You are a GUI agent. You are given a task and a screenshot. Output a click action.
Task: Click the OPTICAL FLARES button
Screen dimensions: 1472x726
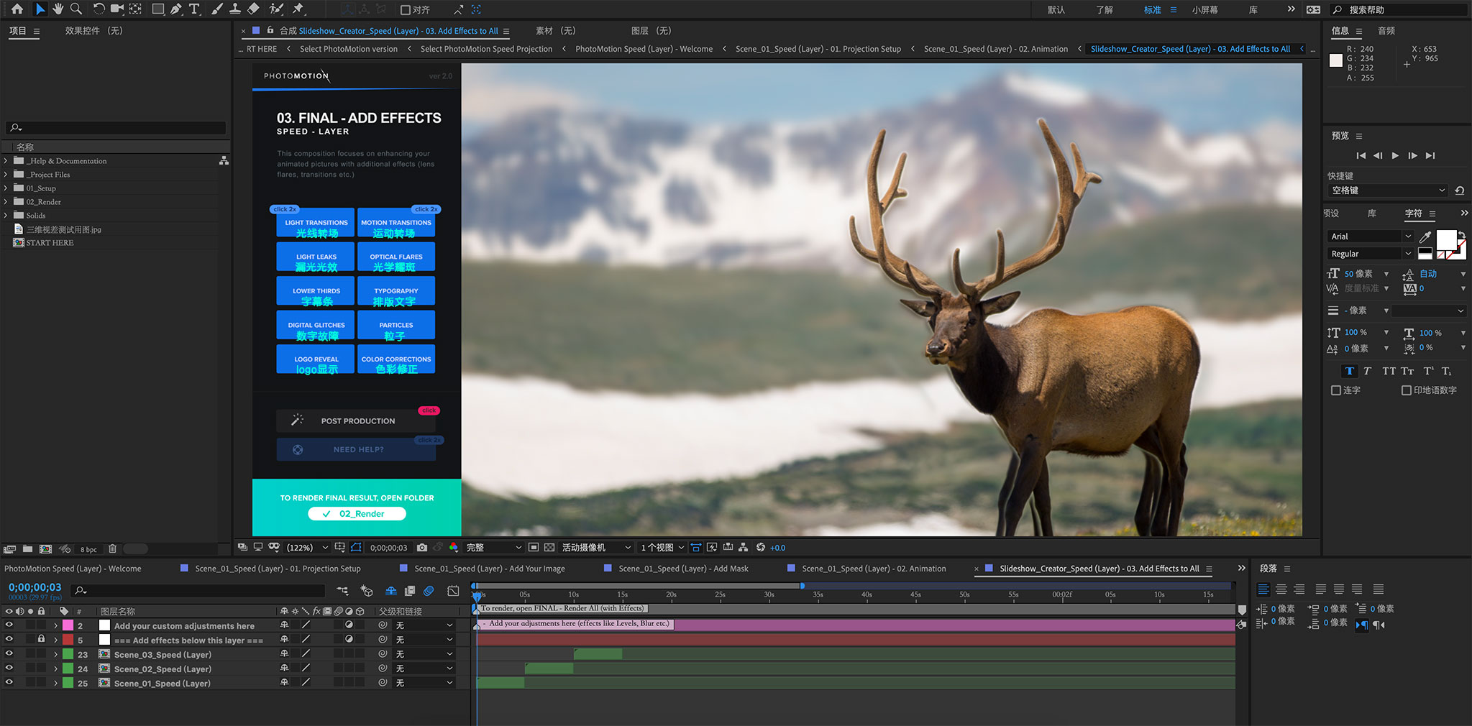pyautogui.click(x=396, y=257)
